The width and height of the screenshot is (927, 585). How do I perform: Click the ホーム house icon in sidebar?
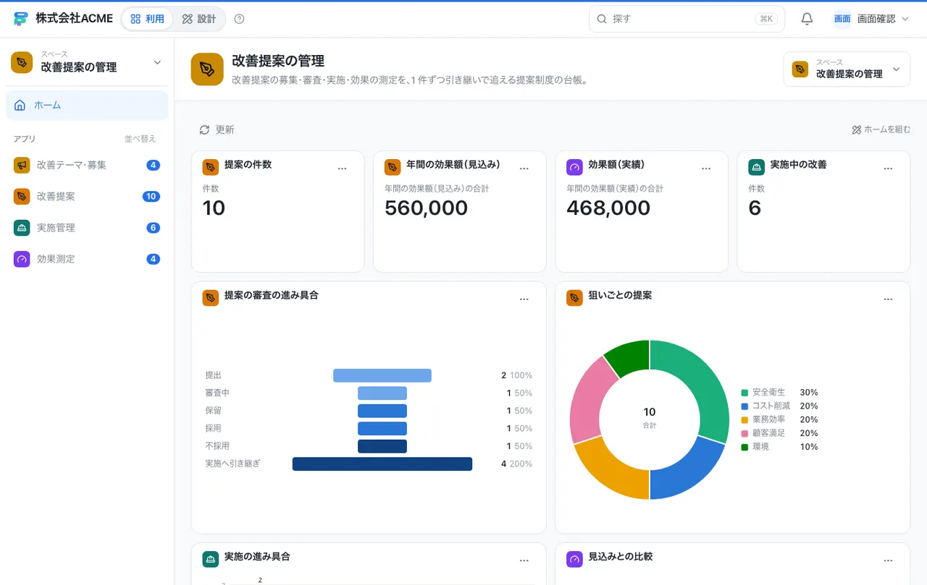pyautogui.click(x=20, y=105)
